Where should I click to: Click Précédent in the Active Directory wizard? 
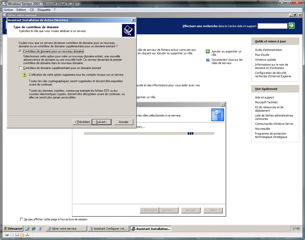(82, 122)
